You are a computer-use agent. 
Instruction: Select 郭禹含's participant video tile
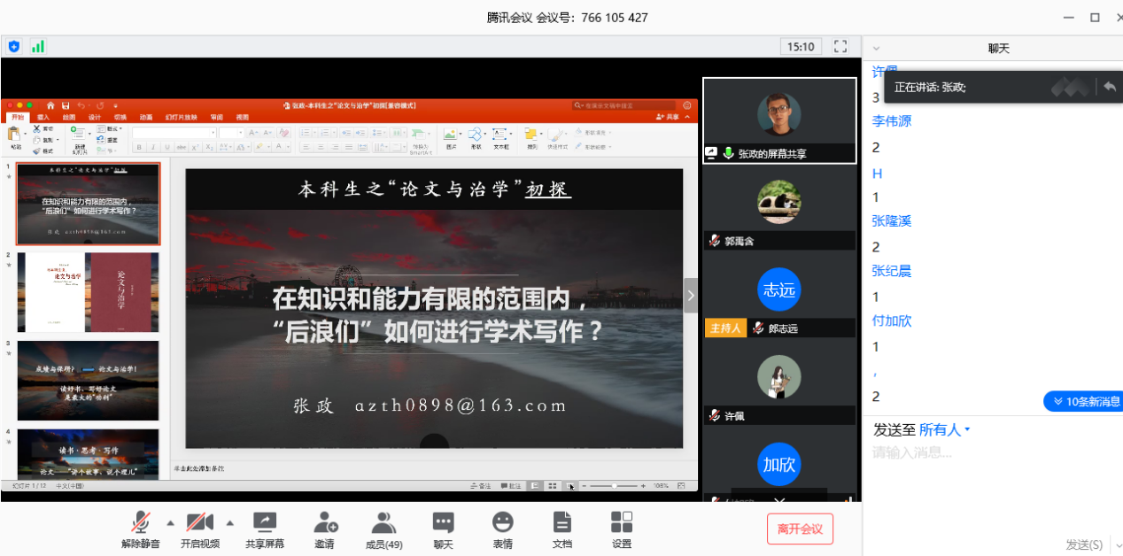click(779, 209)
